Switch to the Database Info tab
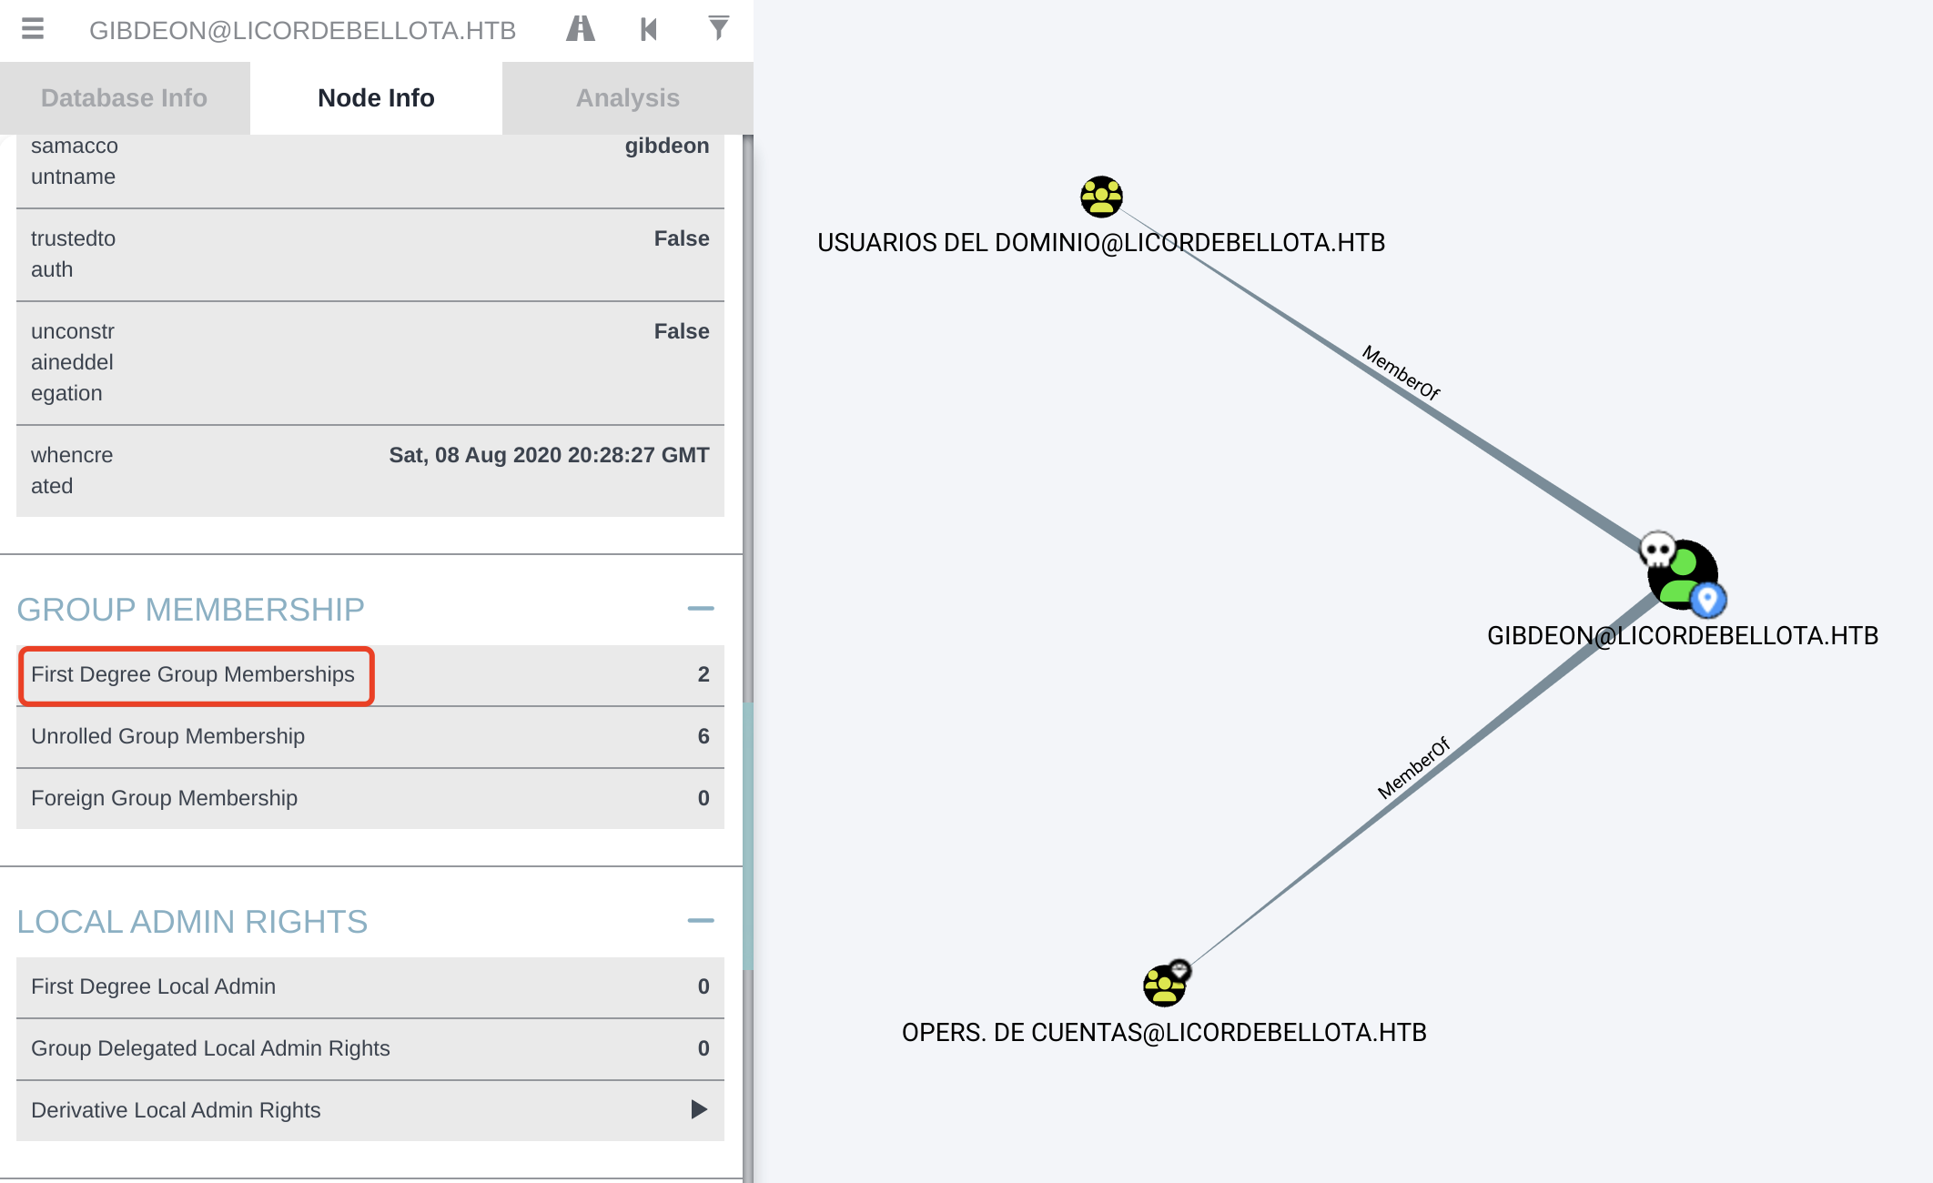1933x1183 pixels. click(125, 98)
